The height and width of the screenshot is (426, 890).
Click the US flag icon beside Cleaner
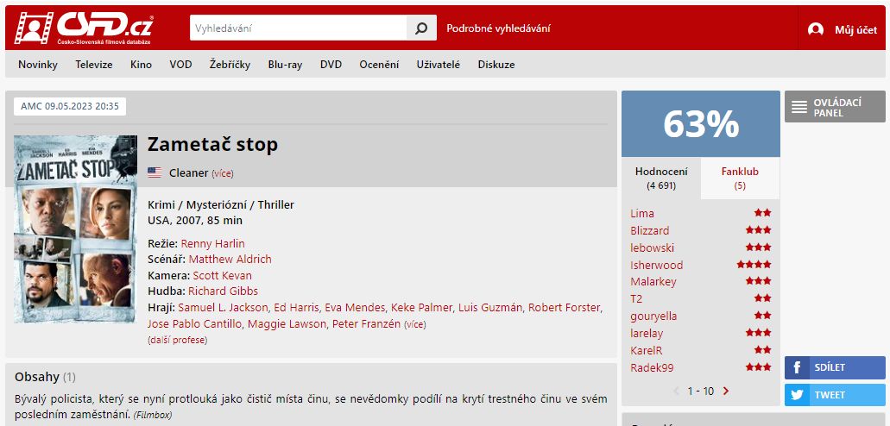pyautogui.click(x=155, y=172)
